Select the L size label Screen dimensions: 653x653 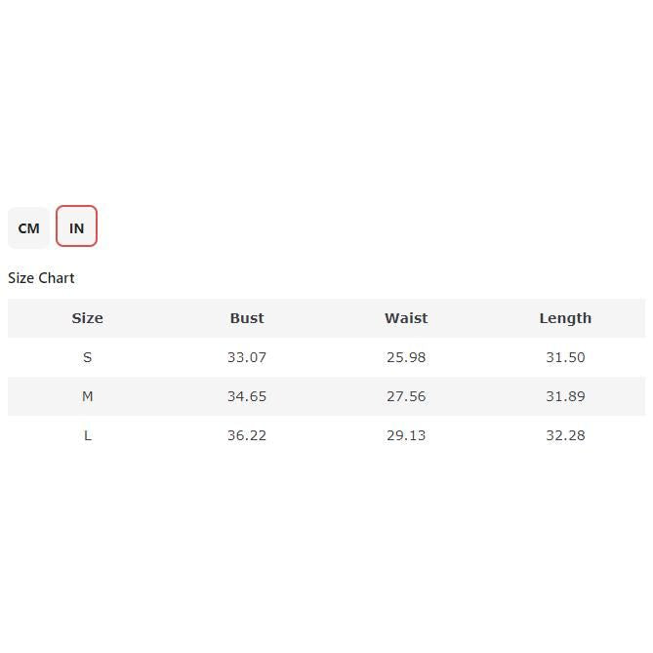coord(87,435)
